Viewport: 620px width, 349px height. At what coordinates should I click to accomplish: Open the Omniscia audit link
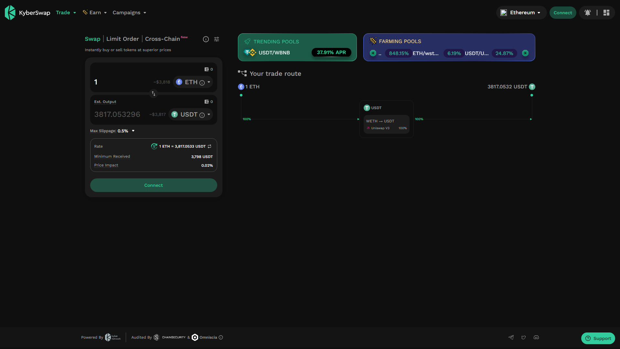coord(204,337)
